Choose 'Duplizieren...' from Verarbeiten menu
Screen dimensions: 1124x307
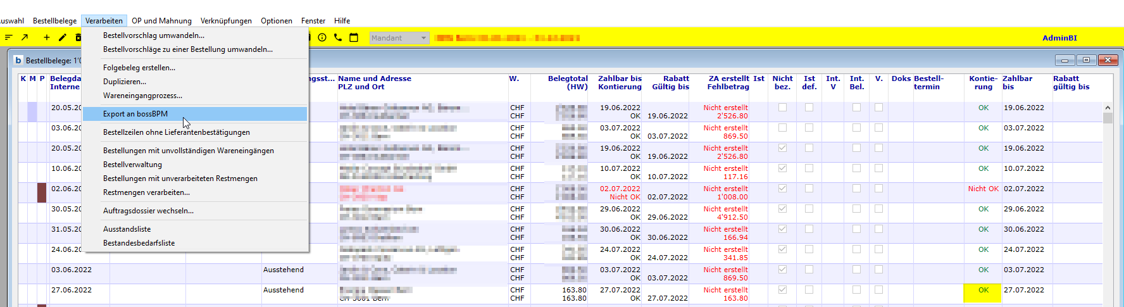(x=125, y=82)
